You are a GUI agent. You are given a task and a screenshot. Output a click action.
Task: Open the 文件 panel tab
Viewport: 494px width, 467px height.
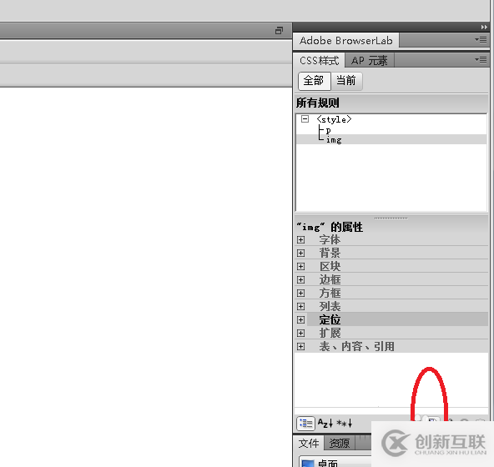click(309, 444)
